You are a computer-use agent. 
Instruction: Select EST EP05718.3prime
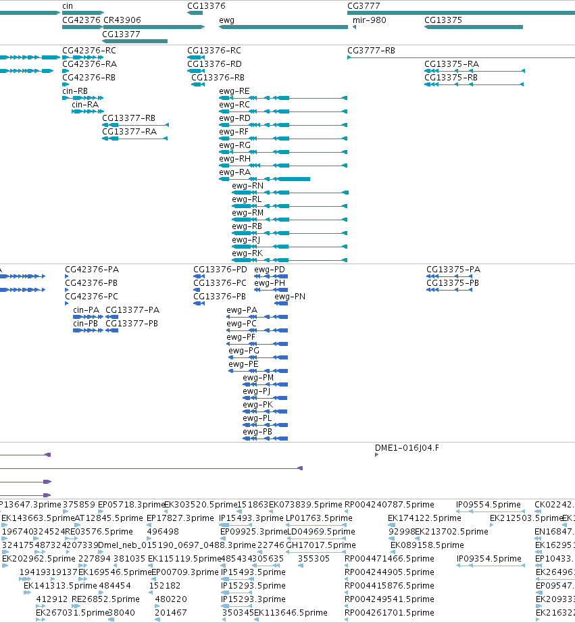tap(132, 505)
